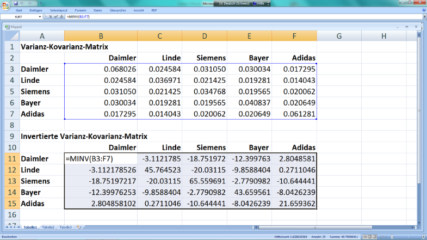Open the round Office button menu
The image size is (427, 240).
pyautogui.click(x=5, y=5)
